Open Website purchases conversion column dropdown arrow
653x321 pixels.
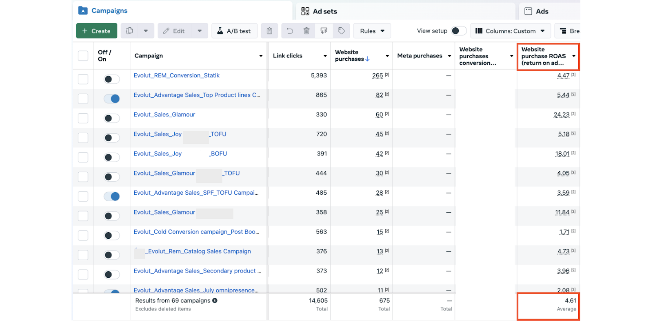[511, 56]
